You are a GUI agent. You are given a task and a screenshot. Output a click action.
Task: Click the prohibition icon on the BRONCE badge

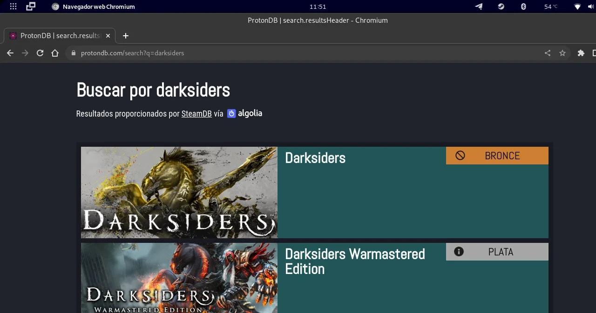click(460, 156)
